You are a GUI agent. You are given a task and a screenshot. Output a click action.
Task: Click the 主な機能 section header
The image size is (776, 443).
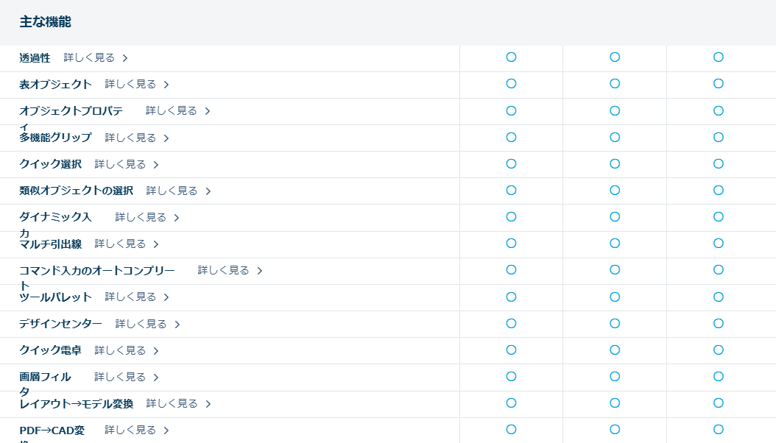45,22
